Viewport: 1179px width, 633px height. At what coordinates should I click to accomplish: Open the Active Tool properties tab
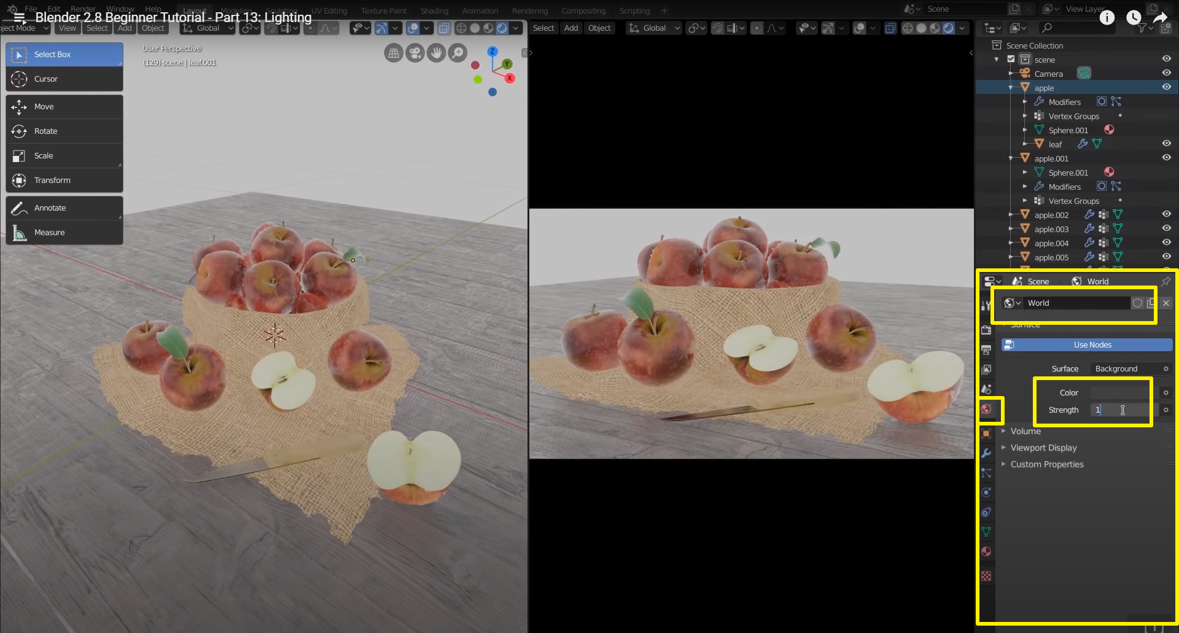click(x=986, y=306)
